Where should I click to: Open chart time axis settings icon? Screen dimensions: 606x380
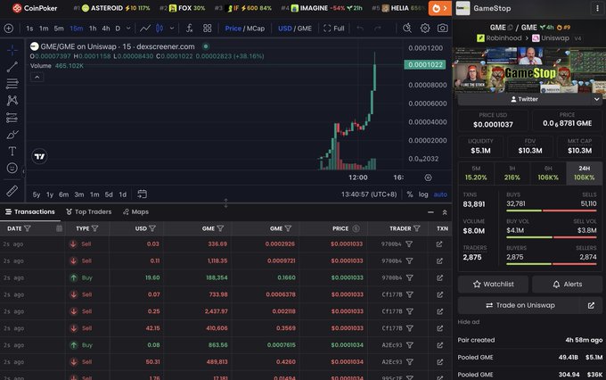pyautogui.click(x=429, y=178)
